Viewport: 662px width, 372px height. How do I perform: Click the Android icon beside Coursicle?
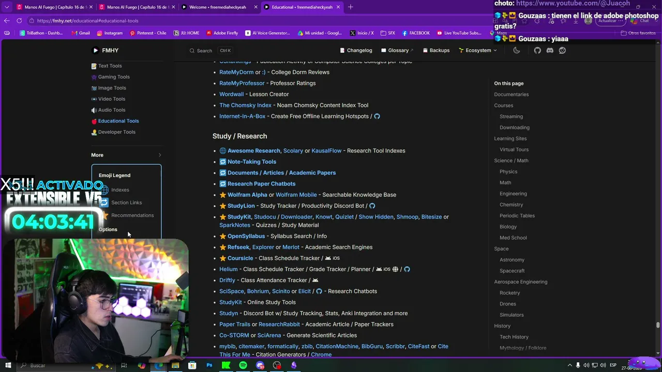click(328, 258)
